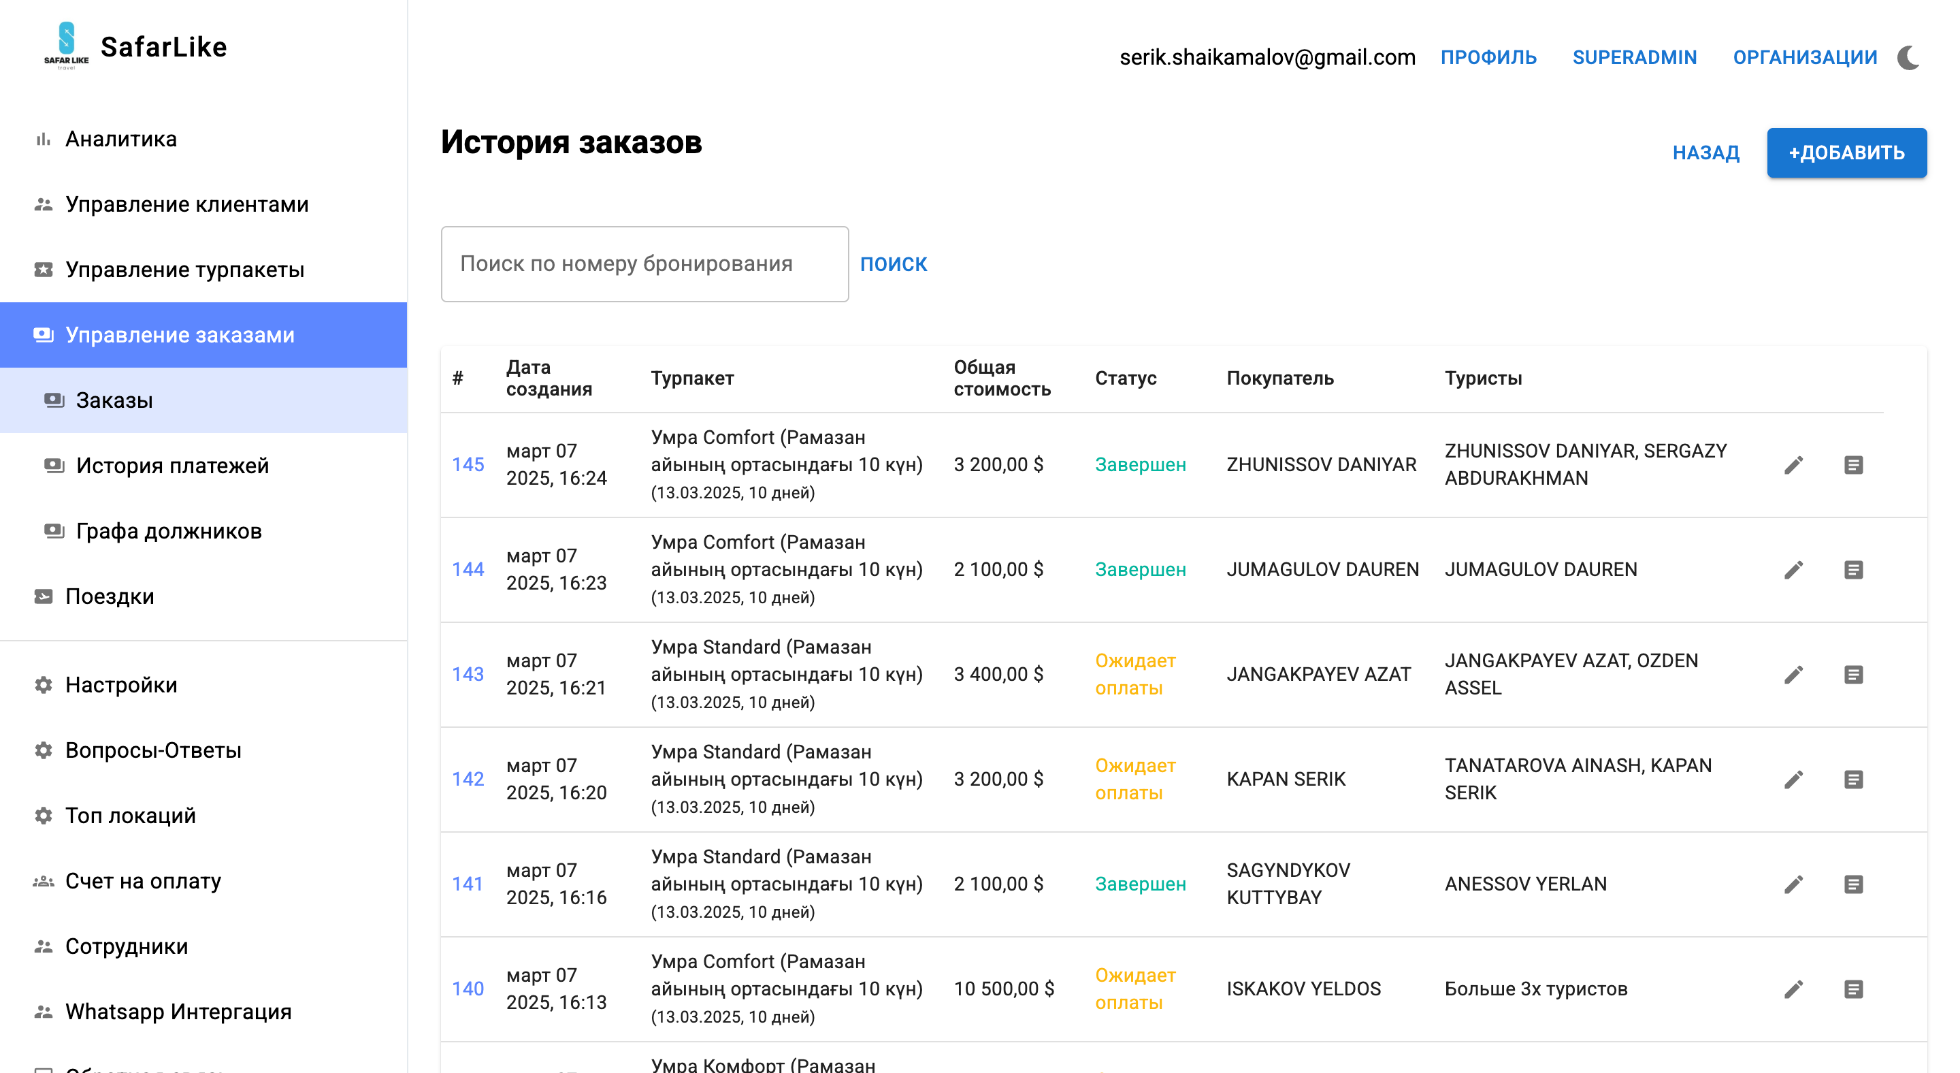Open История платежей submenu
Screen dimensions: 1960x1073
point(203,466)
